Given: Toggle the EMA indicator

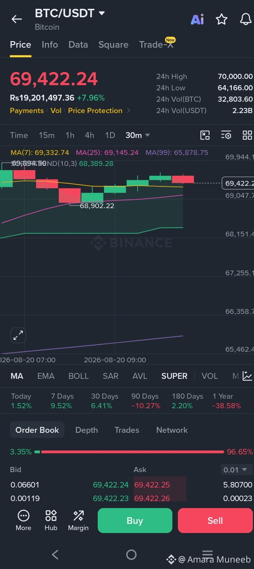Looking at the screenshot, I should (x=46, y=376).
